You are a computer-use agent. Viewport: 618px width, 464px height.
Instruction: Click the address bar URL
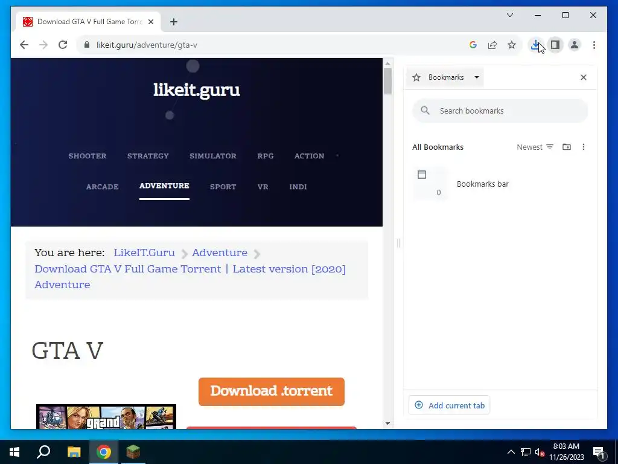tap(147, 45)
